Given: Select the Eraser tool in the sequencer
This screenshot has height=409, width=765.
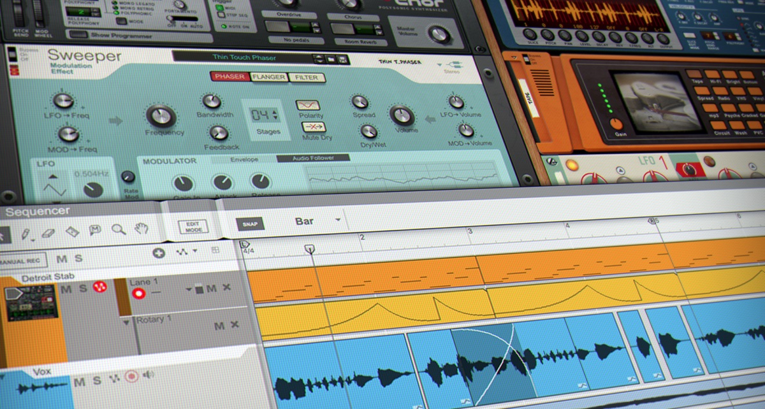Looking at the screenshot, I should coord(48,234).
